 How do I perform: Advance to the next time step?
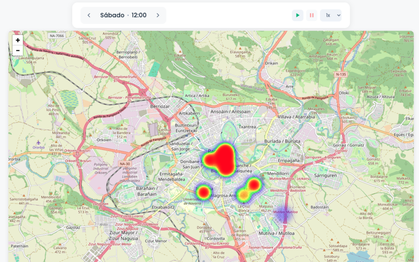[158, 16]
